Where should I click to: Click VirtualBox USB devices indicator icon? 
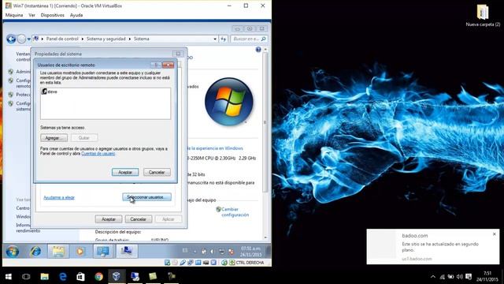tap(183, 263)
